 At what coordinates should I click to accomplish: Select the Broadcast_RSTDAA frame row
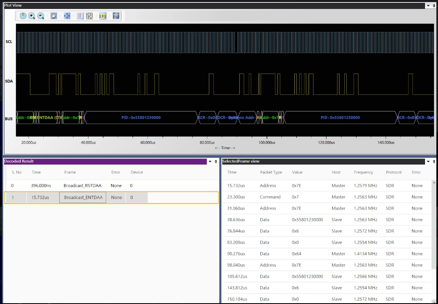(x=112, y=186)
